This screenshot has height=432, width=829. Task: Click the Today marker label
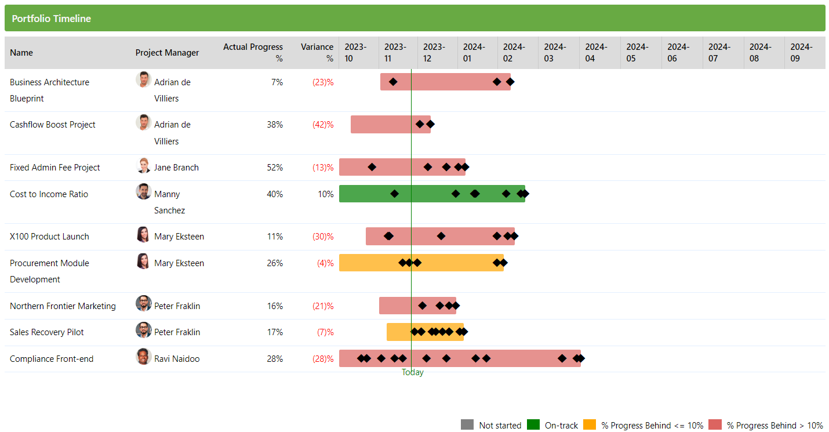tap(413, 372)
